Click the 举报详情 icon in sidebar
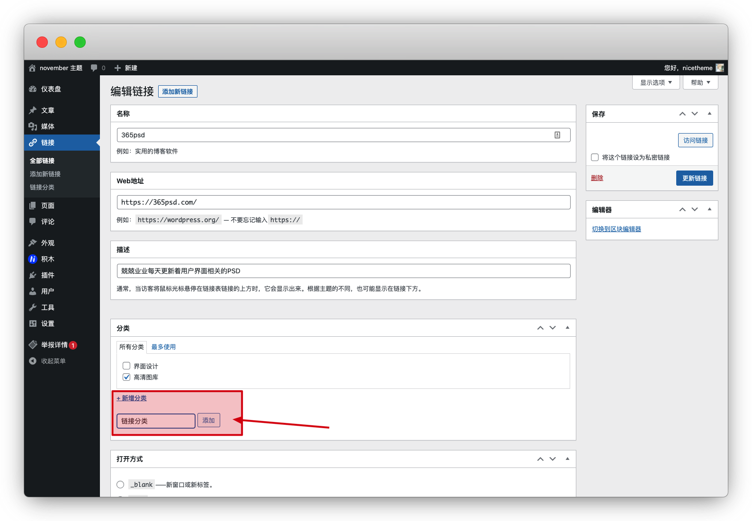The image size is (752, 521). point(33,345)
